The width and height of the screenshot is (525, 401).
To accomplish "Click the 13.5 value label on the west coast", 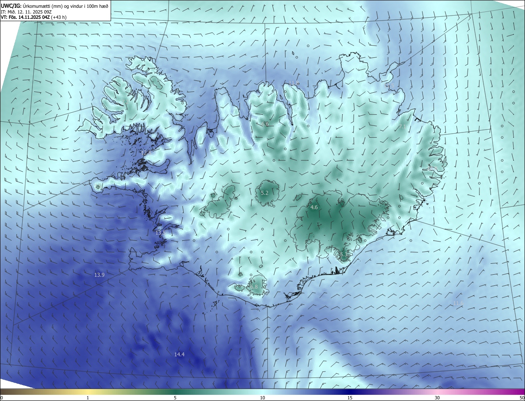I will pos(160,233).
